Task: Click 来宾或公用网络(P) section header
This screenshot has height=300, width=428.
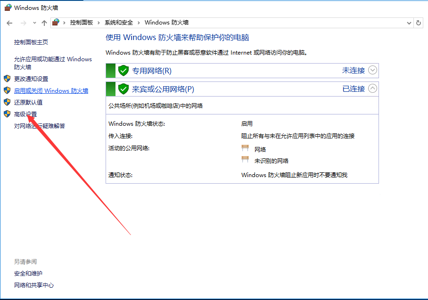Action: point(163,89)
